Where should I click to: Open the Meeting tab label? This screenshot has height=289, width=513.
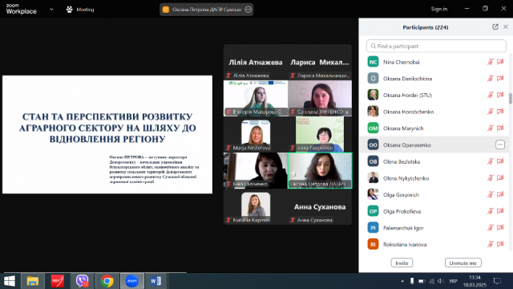pyautogui.click(x=85, y=10)
